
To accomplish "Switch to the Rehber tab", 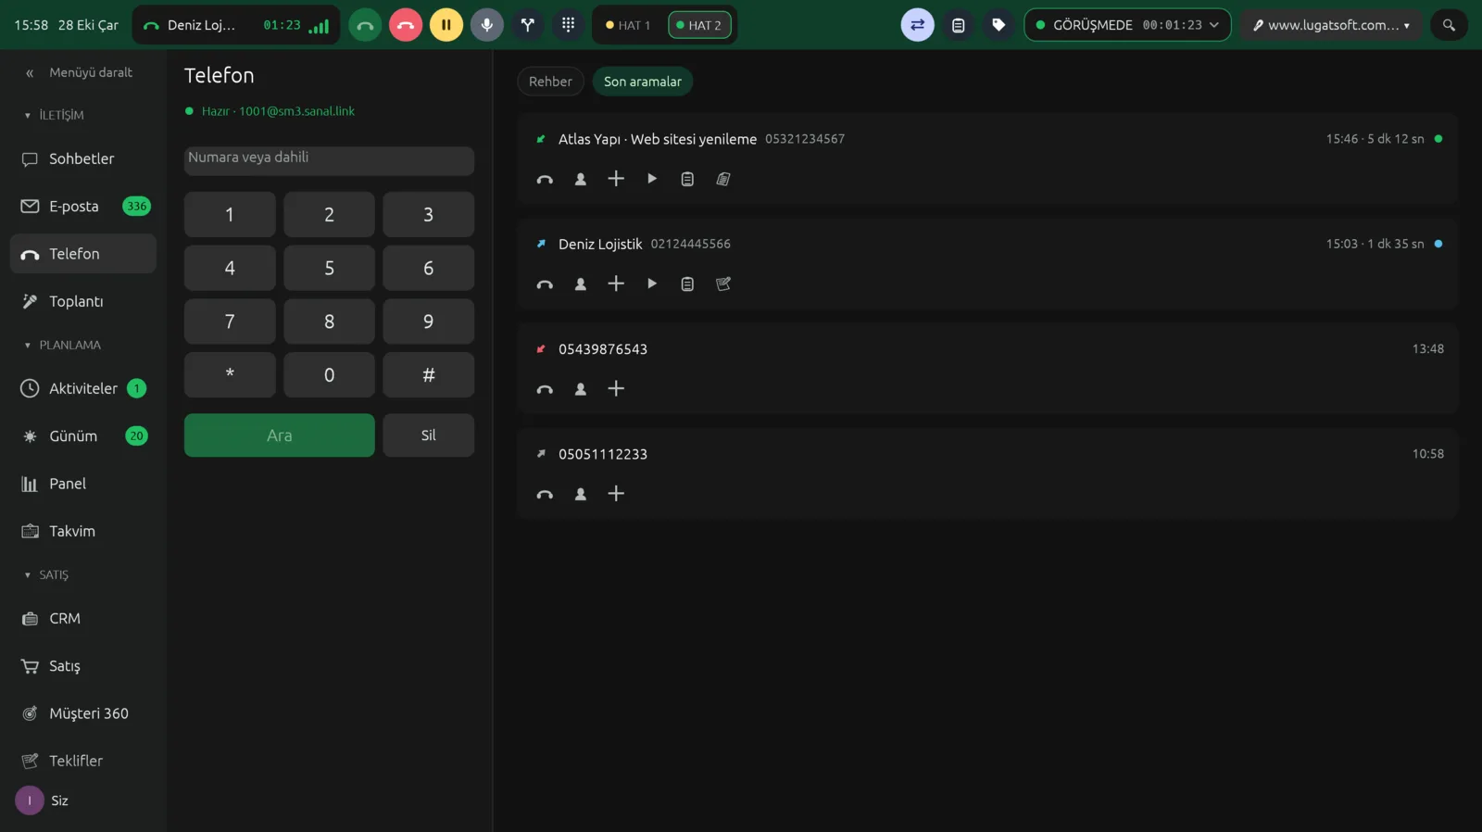I will (x=550, y=82).
